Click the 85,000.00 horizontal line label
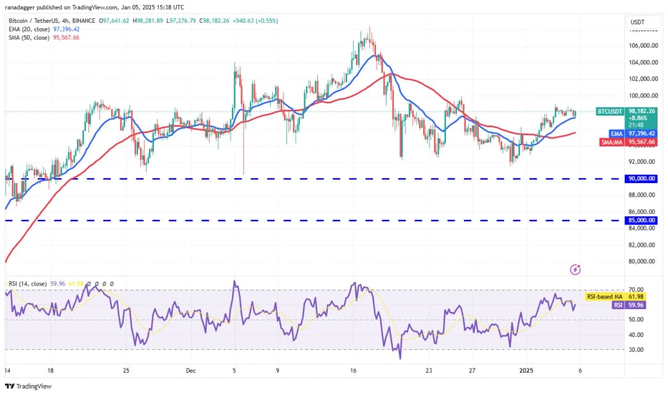 click(643, 220)
